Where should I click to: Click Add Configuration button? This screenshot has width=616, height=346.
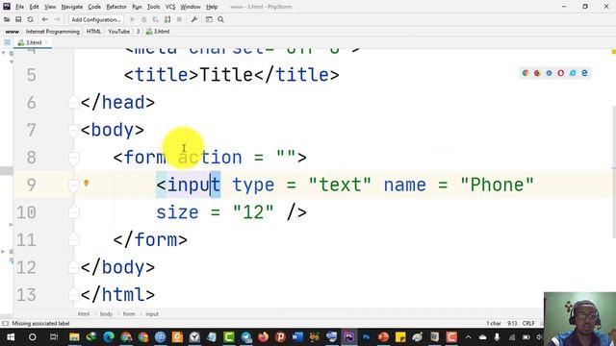click(96, 19)
